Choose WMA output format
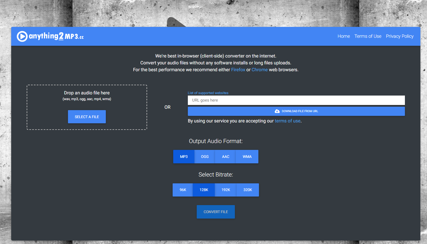This screenshot has width=427, height=244. 247,157
